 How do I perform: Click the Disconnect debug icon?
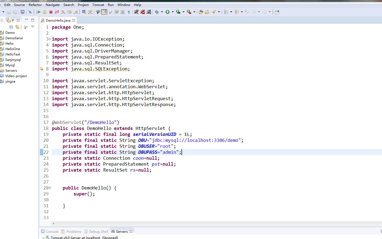(x=57, y=12)
